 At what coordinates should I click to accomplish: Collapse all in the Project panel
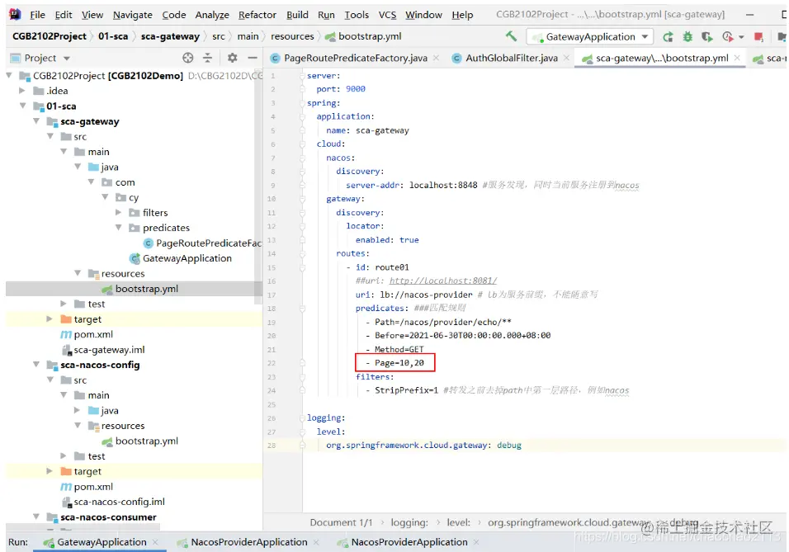click(x=207, y=58)
